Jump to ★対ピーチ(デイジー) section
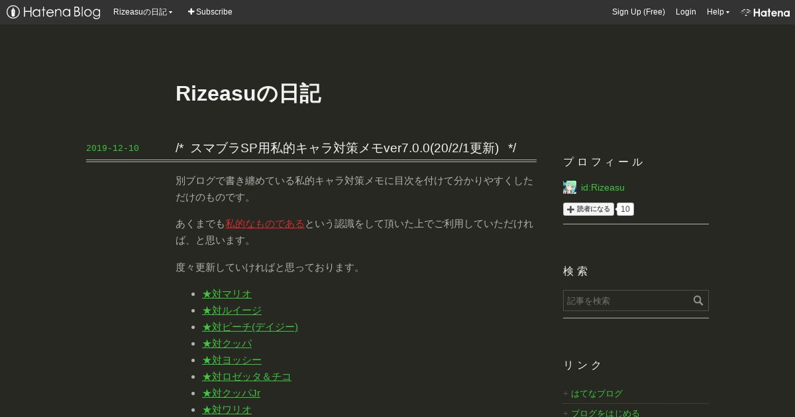Image resolution: width=795 pixels, height=417 pixels. 250,327
